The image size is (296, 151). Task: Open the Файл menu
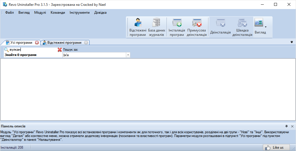(x=9, y=13)
